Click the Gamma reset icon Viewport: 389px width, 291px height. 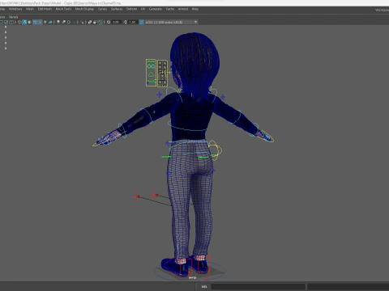pyautogui.click(x=125, y=22)
